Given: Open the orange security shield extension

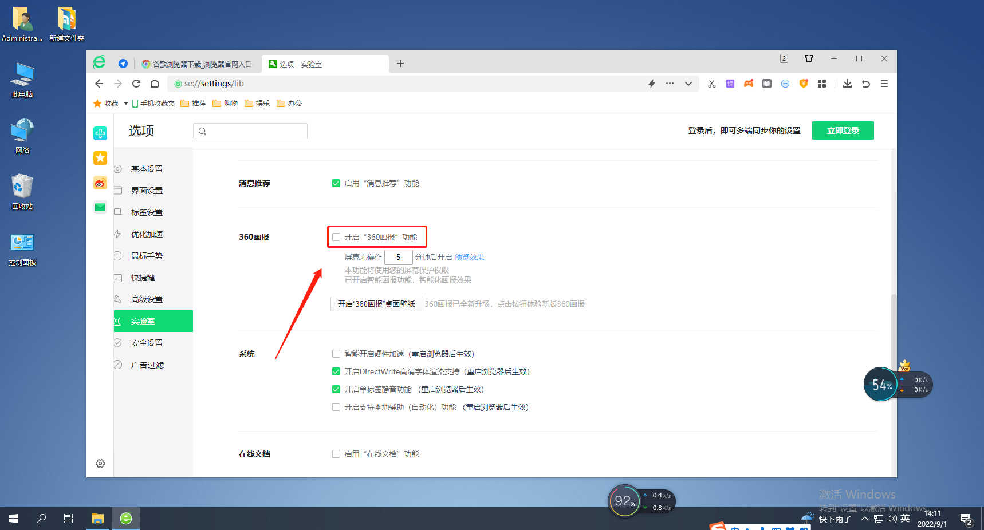Looking at the screenshot, I should pyautogui.click(x=804, y=84).
